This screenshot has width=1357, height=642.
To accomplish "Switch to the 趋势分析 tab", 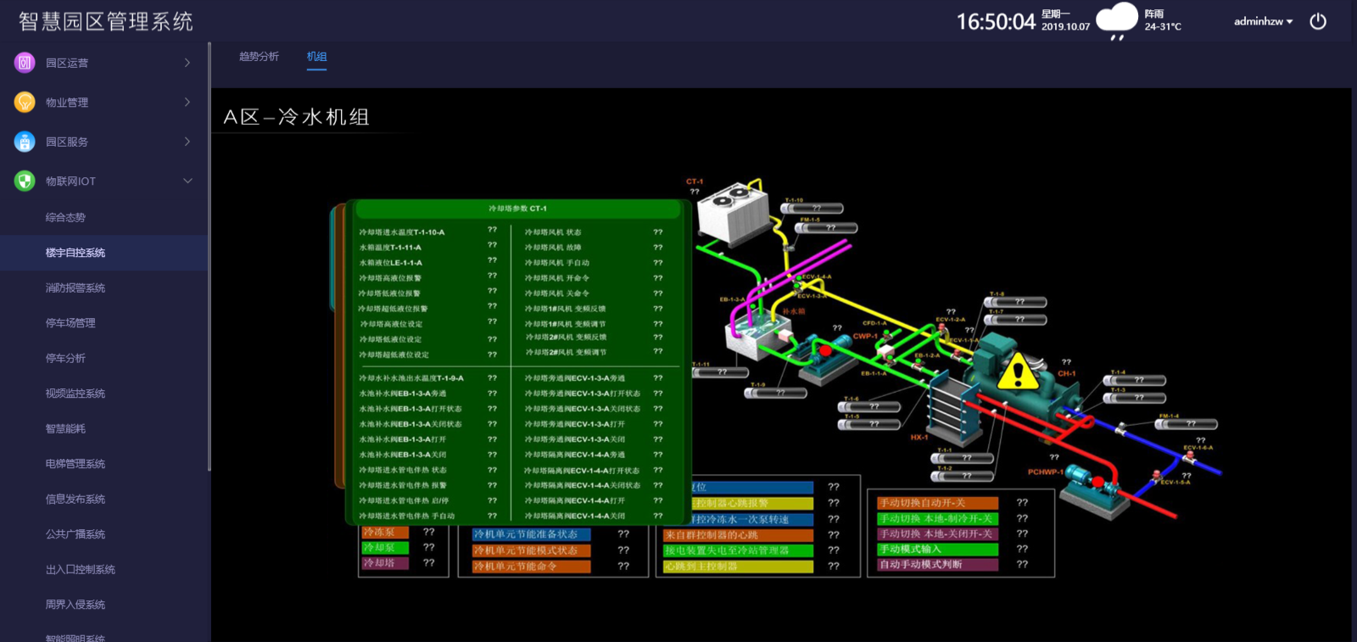I will tap(259, 57).
